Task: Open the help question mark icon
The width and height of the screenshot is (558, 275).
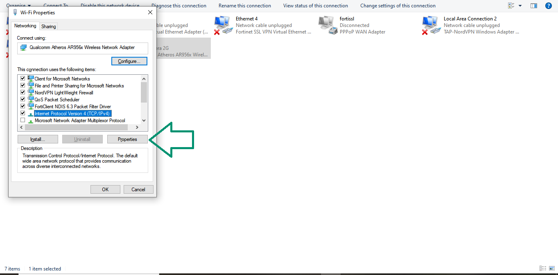Action: (x=549, y=6)
